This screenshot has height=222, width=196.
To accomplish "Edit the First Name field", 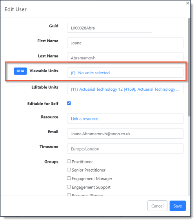I will click(125, 43).
